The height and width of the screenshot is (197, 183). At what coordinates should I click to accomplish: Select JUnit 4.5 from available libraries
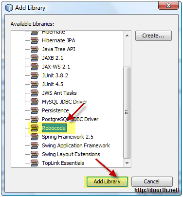[x=53, y=84]
